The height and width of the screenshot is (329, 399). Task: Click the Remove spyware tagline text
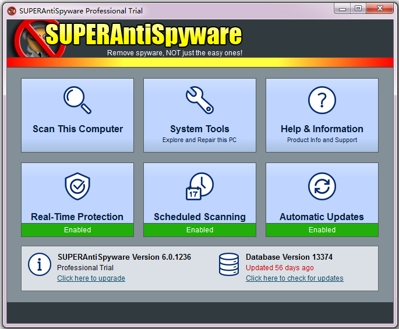(175, 53)
